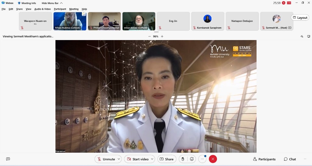Open the File menu
The image size is (312, 166).
point(4,9)
